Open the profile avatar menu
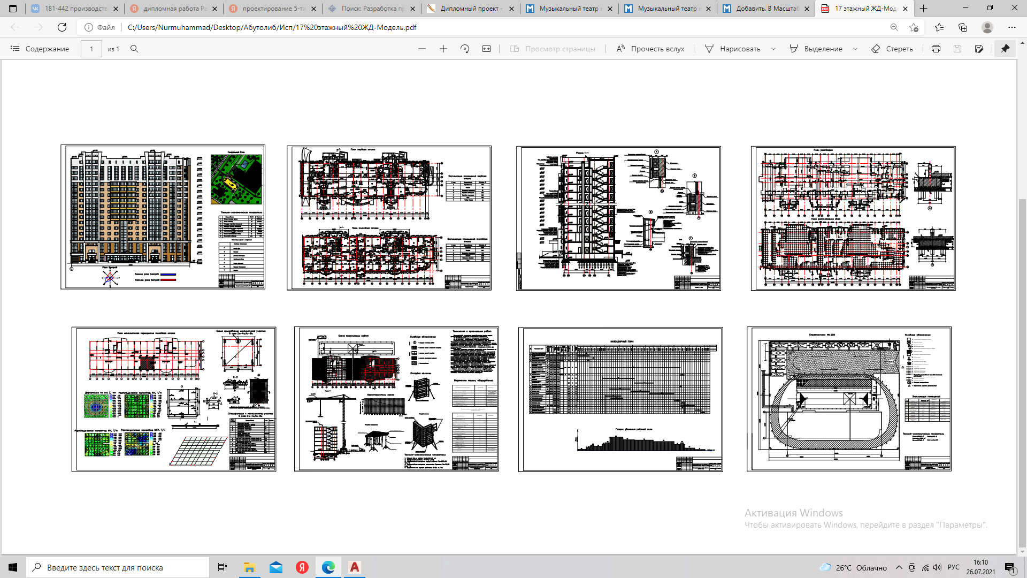 pyautogui.click(x=987, y=27)
